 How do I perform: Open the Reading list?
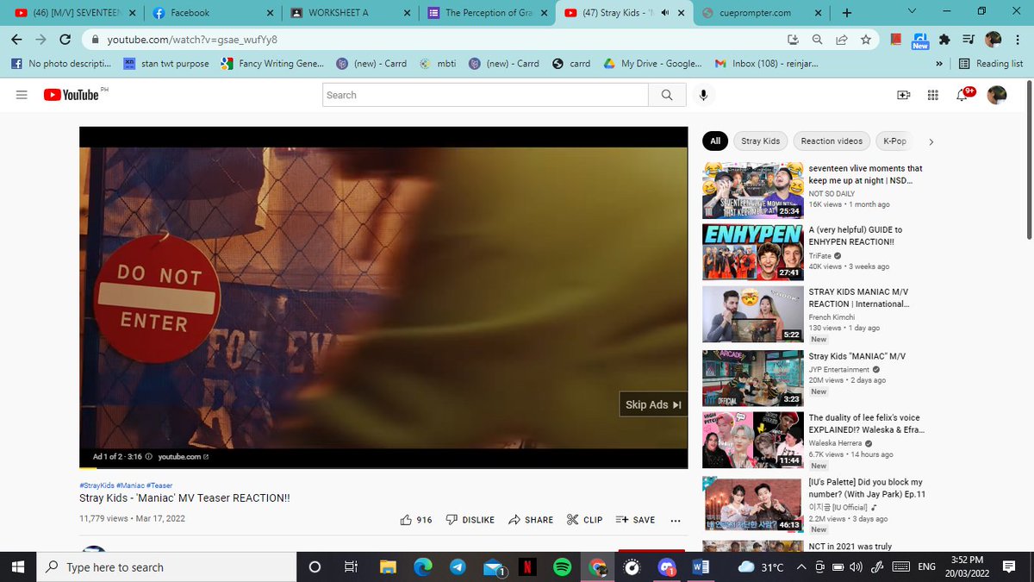tap(990, 63)
